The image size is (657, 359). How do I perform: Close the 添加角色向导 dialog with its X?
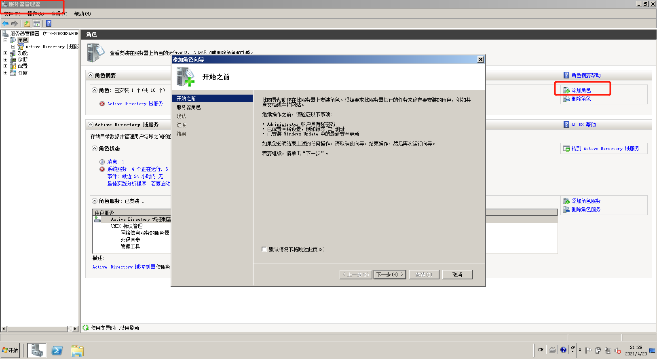481,59
